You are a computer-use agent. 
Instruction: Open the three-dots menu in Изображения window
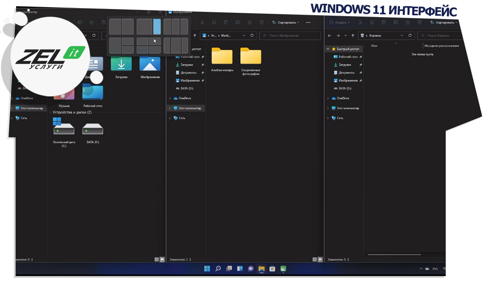tap(308, 22)
